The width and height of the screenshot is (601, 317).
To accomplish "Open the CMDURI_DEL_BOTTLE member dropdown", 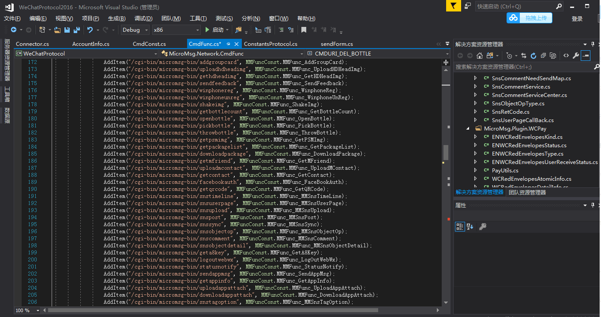I will click(x=377, y=53).
